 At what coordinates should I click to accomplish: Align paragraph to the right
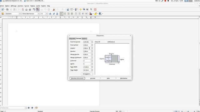(x=68, y=14)
